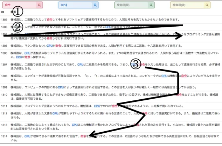222x146 pixels.
Task: Focus the blue search field containing CPU
Action: point(75,5)
